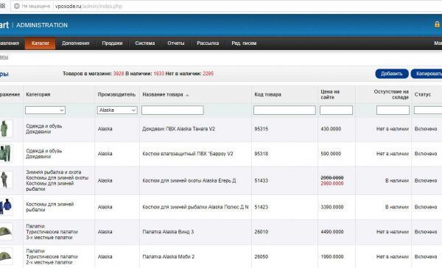Click product code 95318
This screenshot has width=442, height=268.
tap(262, 154)
